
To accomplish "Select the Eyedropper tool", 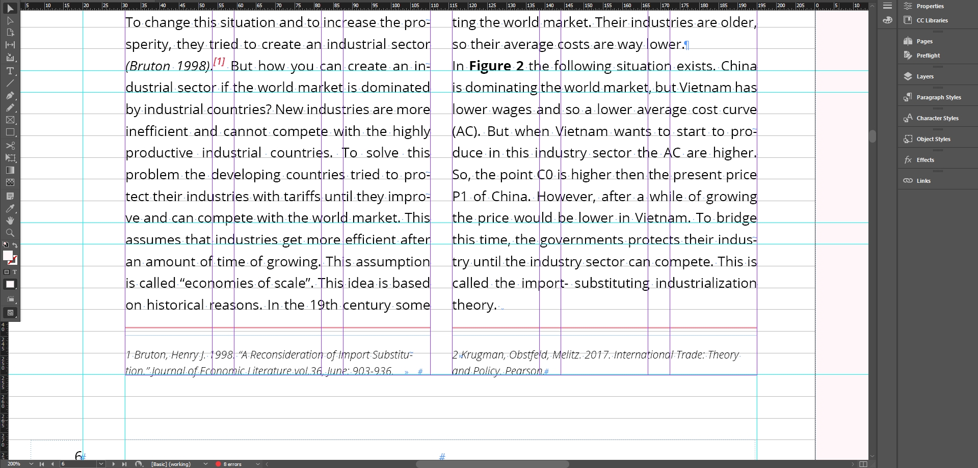I will (x=10, y=208).
